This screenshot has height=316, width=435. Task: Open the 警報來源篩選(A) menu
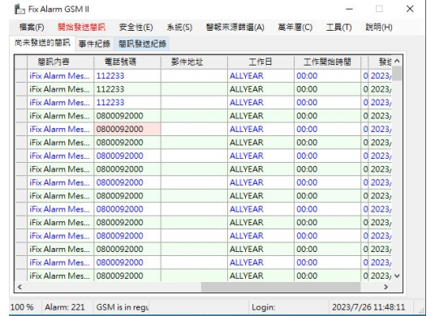click(x=235, y=28)
